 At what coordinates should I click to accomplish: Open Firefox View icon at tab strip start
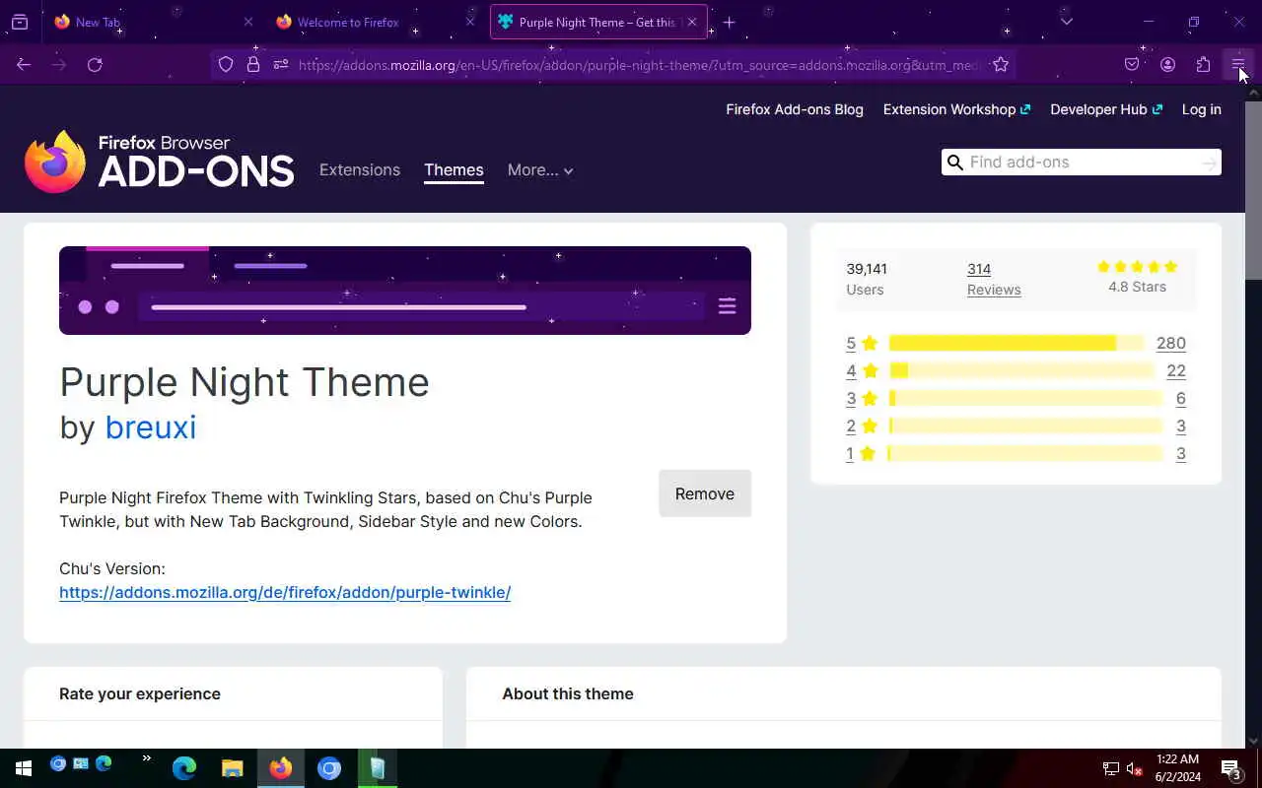[20, 22]
